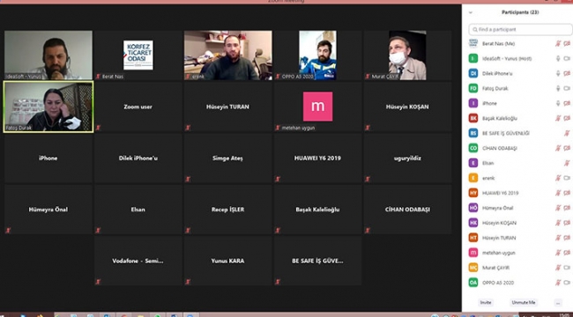The image size is (573, 317).
Task: Select Hümeyra Önal in participants list
Action: click(x=517, y=208)
